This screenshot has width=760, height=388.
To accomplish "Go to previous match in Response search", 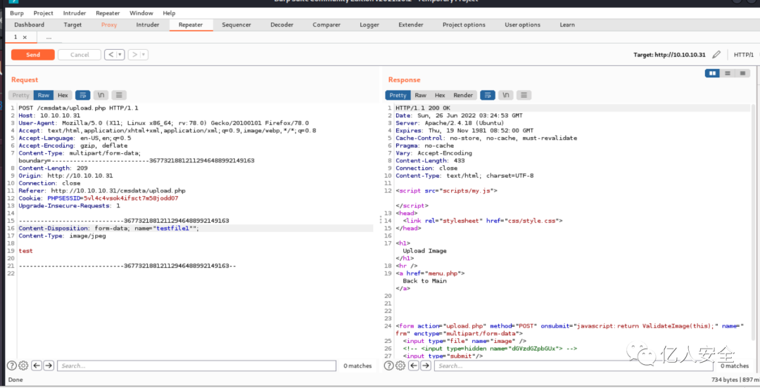I will 414,366.
